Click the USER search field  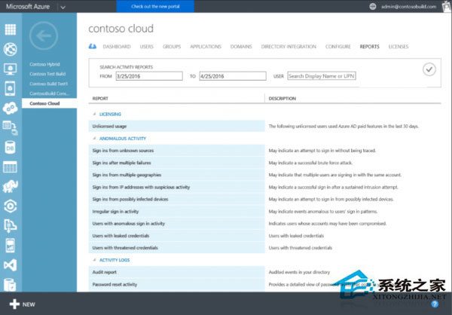pyautogui.click(x=322, y=76)
